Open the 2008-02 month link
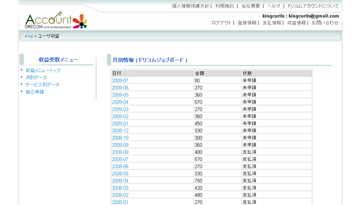The image size is (361, 205). point(120,195)
